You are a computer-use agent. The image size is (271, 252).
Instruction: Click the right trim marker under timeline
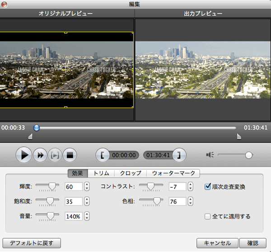pos(239,136)
